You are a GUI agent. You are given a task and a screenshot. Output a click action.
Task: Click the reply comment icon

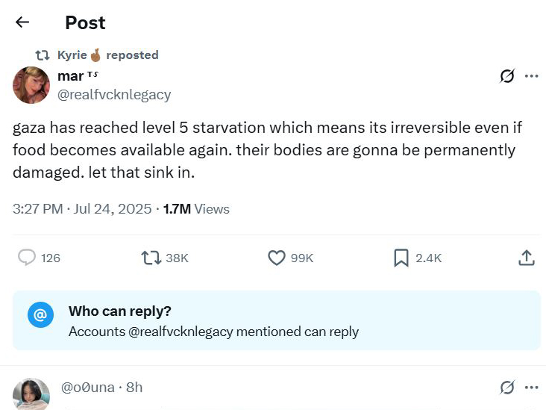tap(27, 258)
